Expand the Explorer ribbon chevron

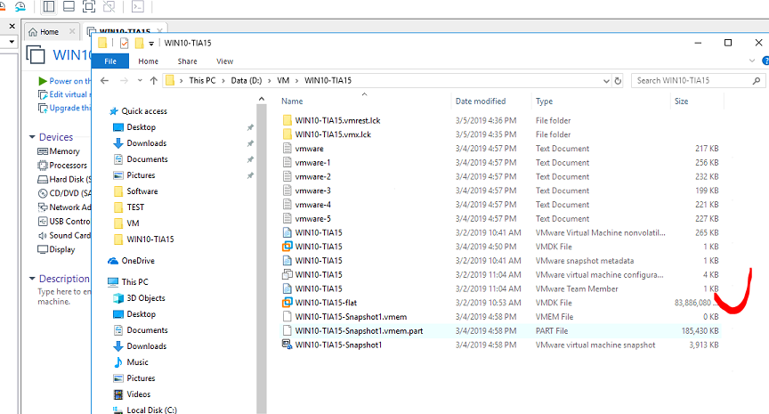pos(752,61)
